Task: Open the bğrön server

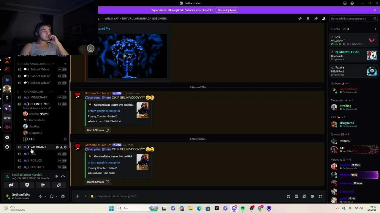Action: tap(7, 118)
